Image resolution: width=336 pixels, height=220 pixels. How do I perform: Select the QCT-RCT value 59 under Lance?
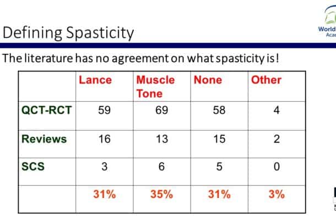[104, 111]
